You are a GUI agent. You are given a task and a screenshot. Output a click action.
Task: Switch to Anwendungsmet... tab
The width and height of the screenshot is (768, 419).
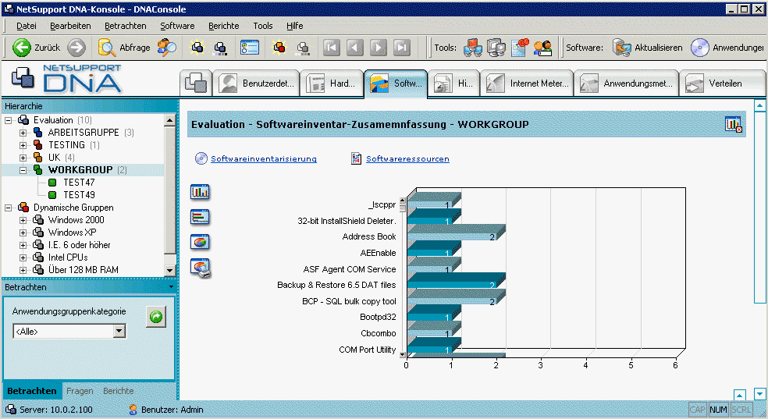click(627, 83)
